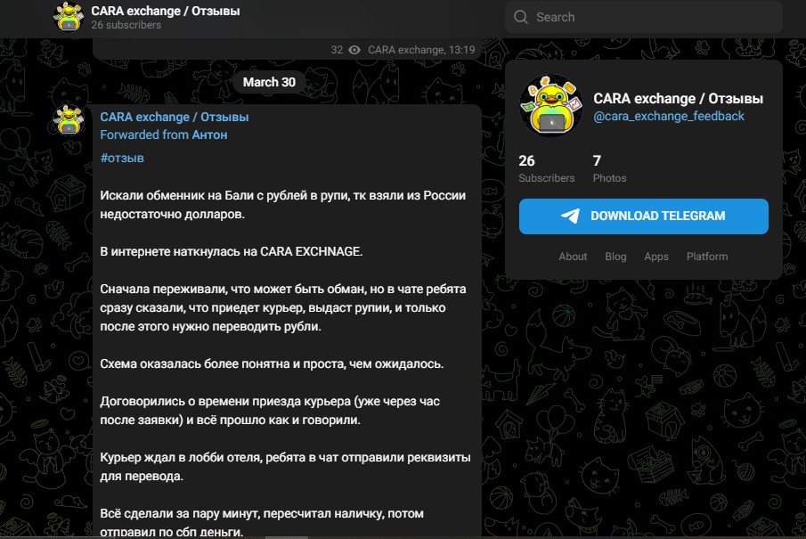
Task: Click the channel profile photo in the sidebar card
Action: click(550, 107)
